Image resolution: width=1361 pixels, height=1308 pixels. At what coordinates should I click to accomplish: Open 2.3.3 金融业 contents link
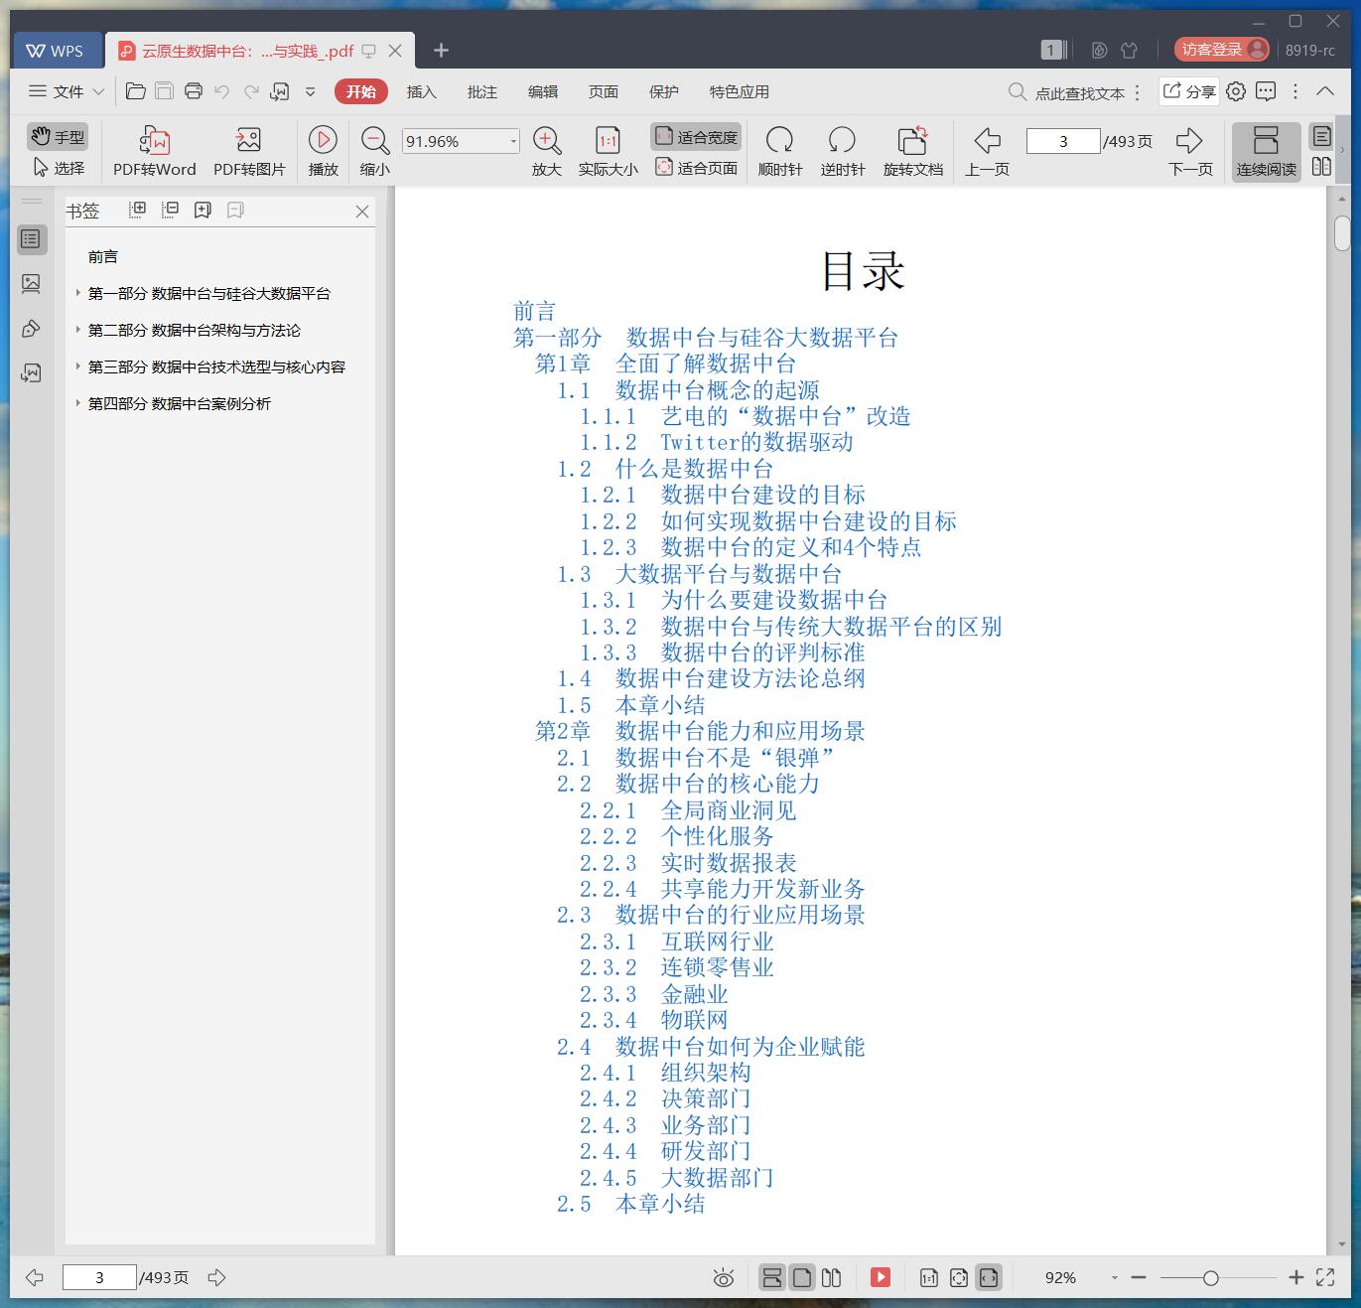pyautogui.click(x=653, y=994)
